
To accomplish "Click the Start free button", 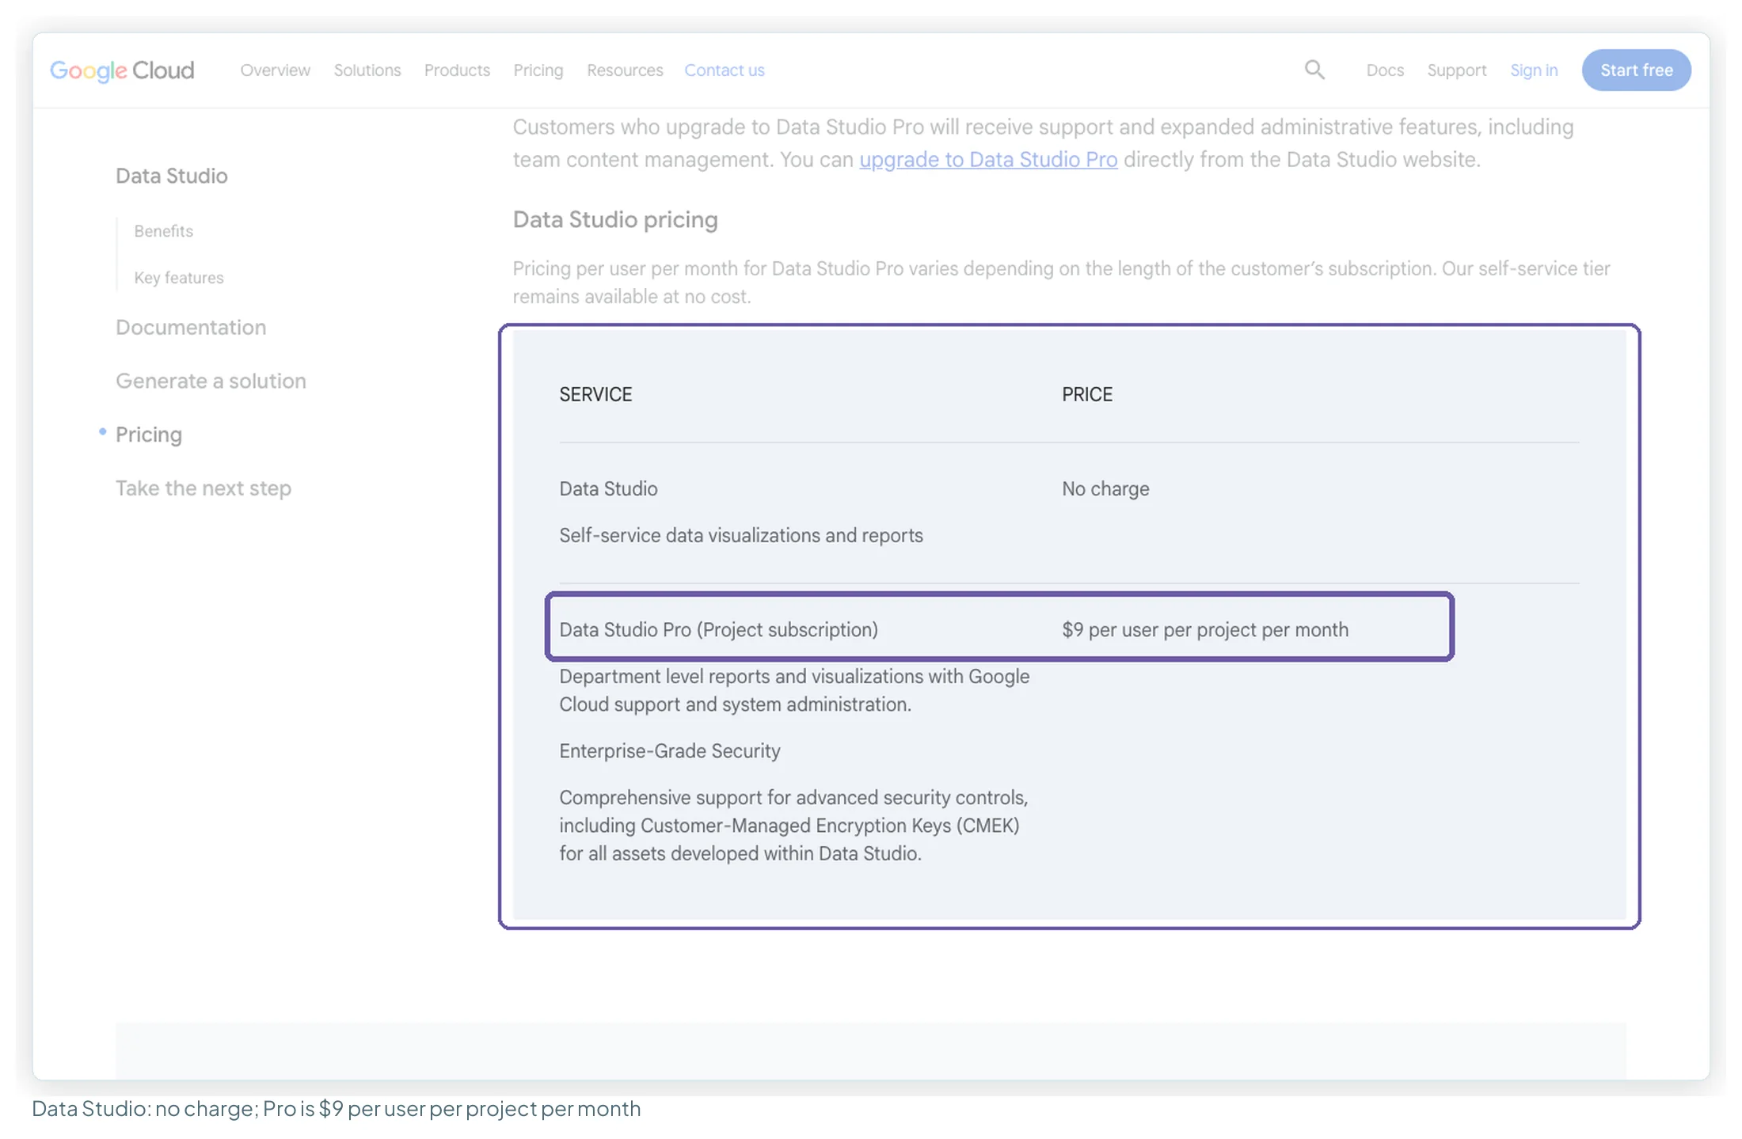I will [1637, 70].
